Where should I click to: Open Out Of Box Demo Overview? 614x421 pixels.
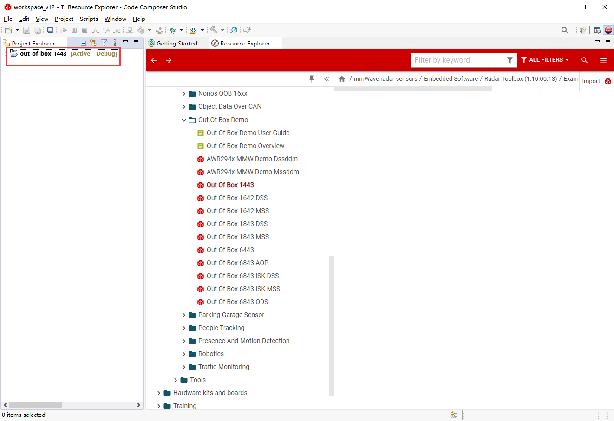click(x=245, y=146)
